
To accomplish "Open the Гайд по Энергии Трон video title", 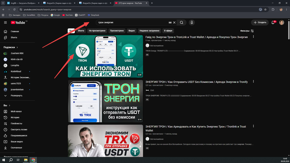I will pyautogui.click(x=196, y=37).
